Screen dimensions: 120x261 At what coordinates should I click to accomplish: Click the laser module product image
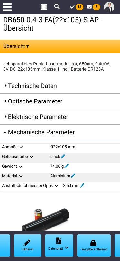[x=45, y=219]
